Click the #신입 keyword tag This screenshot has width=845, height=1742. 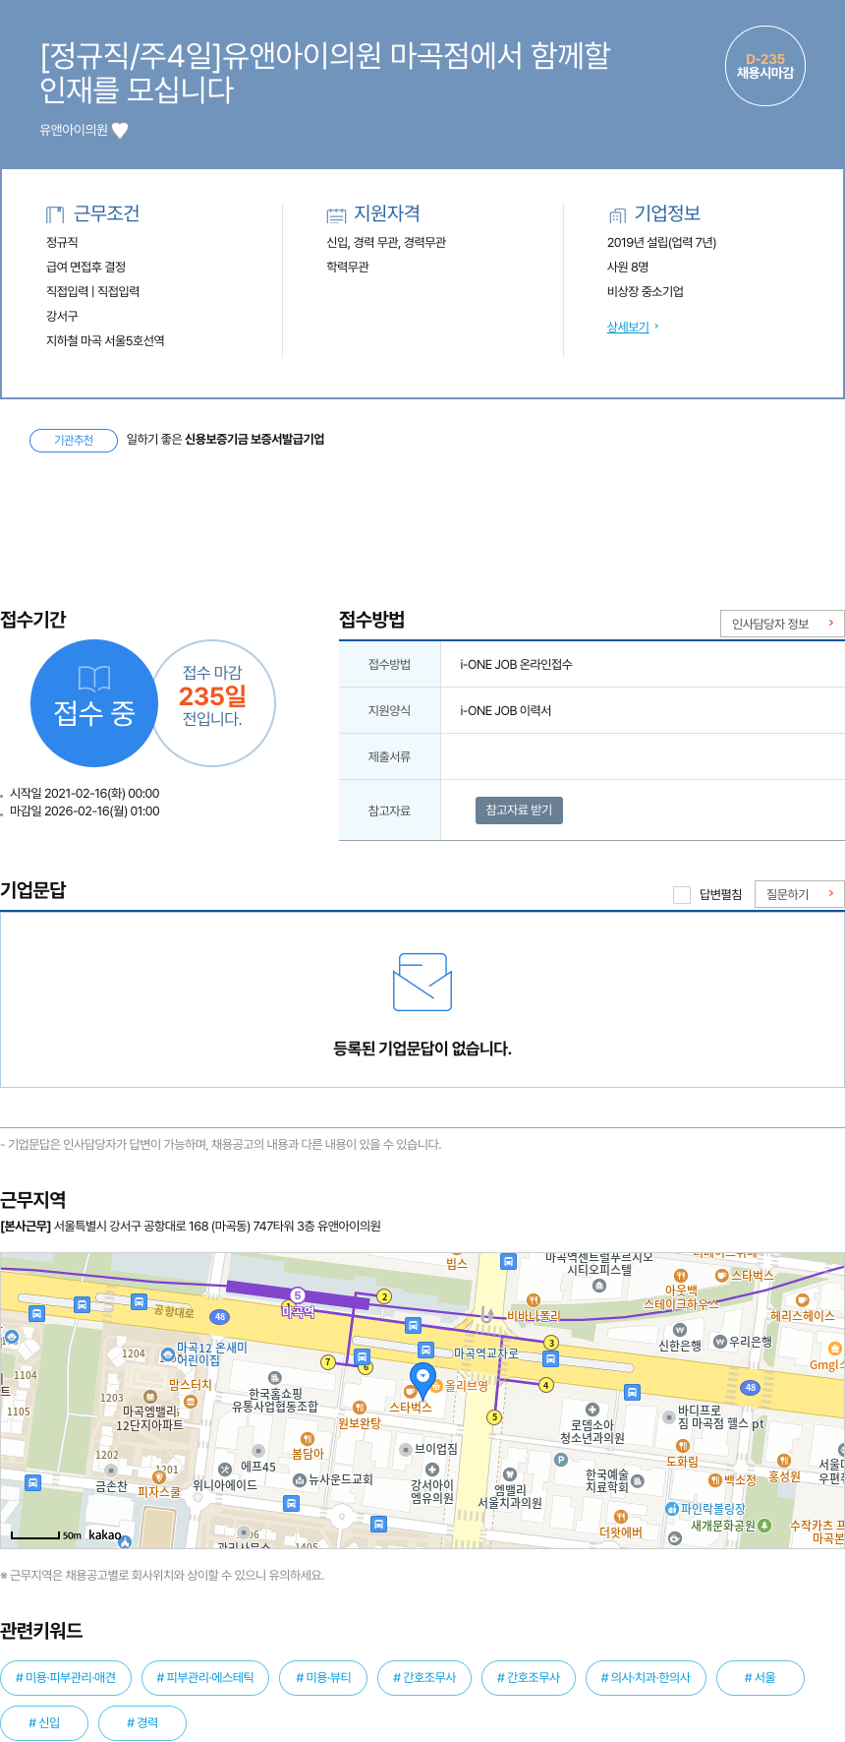(44, 1723)
